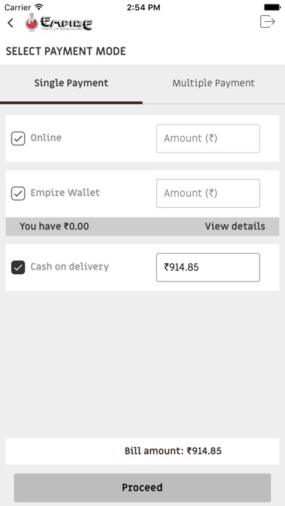The image size is (285, 506).
Task: Open the Multiple Payment tab
Action: point(213,84)
